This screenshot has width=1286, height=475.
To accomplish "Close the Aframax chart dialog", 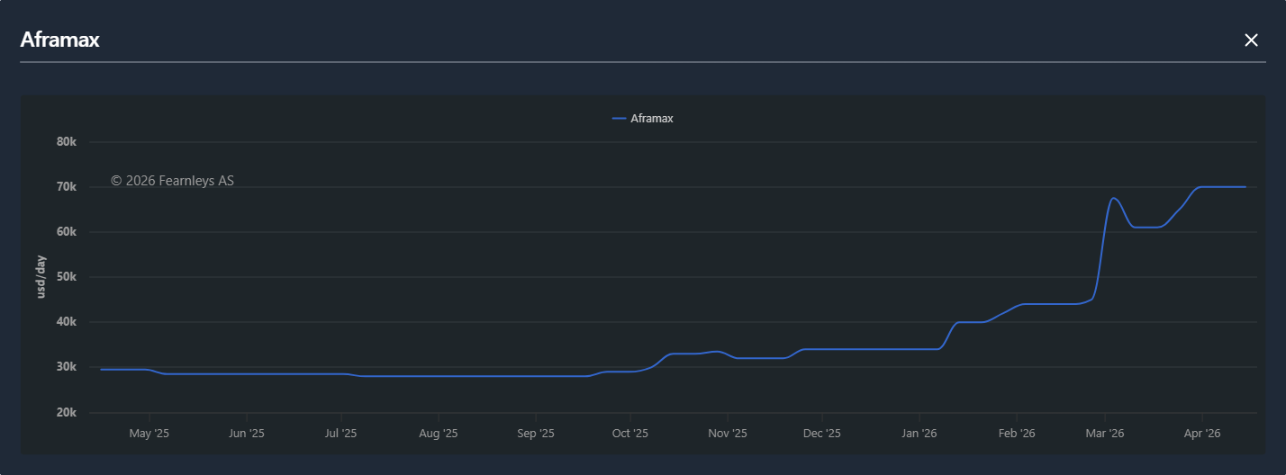I will 1251,40.
